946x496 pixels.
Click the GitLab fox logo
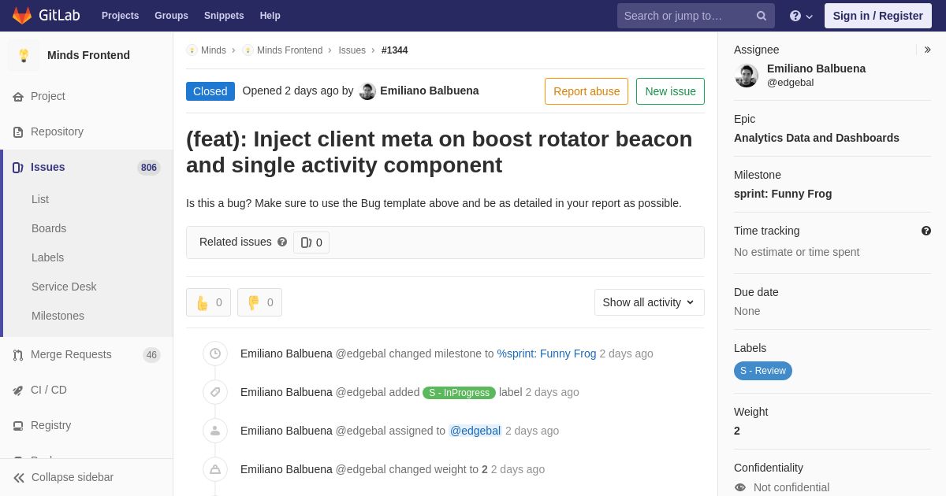tap(22, 16)
